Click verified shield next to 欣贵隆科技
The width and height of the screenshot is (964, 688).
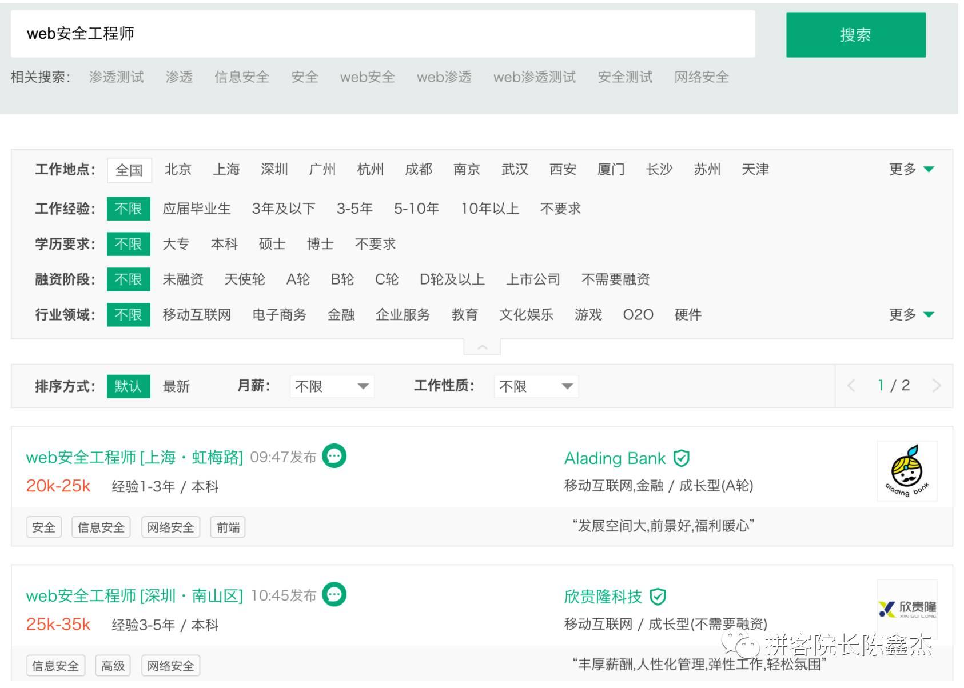click(658, 597)
